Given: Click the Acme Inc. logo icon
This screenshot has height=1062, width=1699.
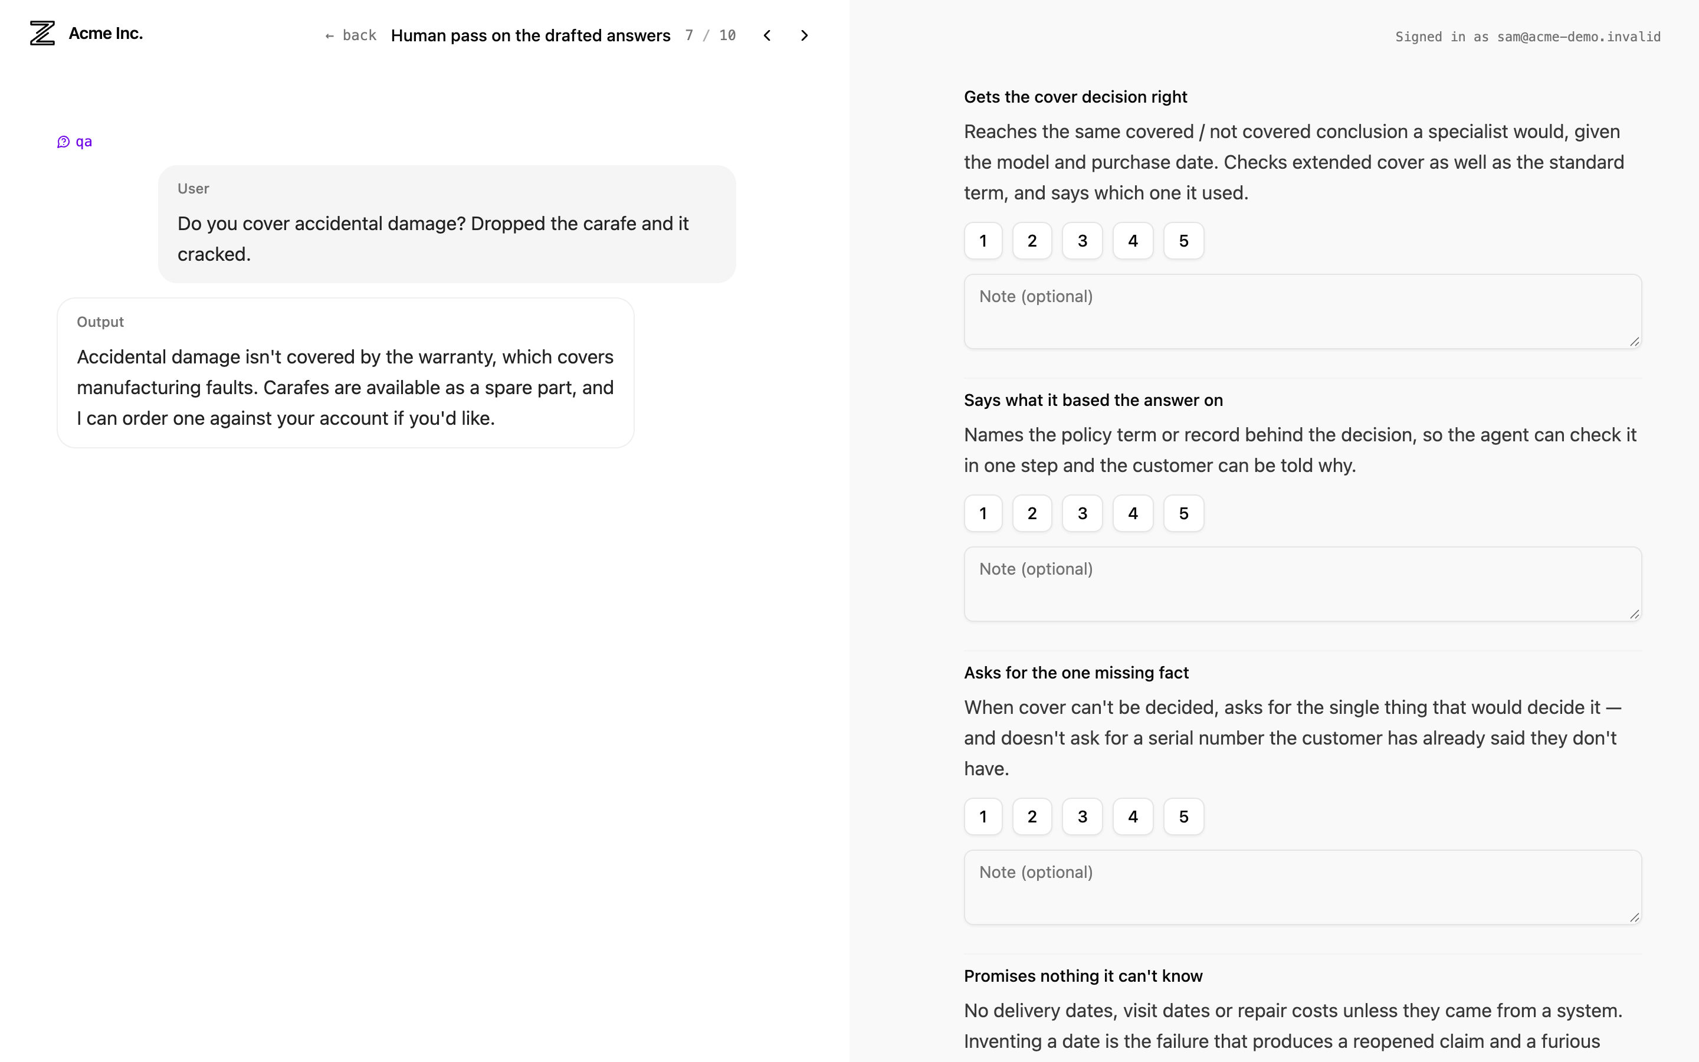Looking at the screenshot, I should tap(42, 33).
